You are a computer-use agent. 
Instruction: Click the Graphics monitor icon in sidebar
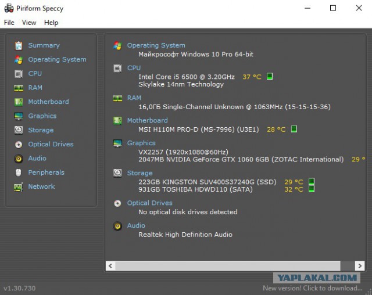[19, 116]
